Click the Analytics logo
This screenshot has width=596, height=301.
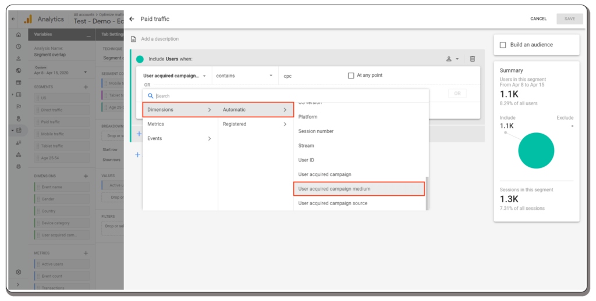coord(28,19)
